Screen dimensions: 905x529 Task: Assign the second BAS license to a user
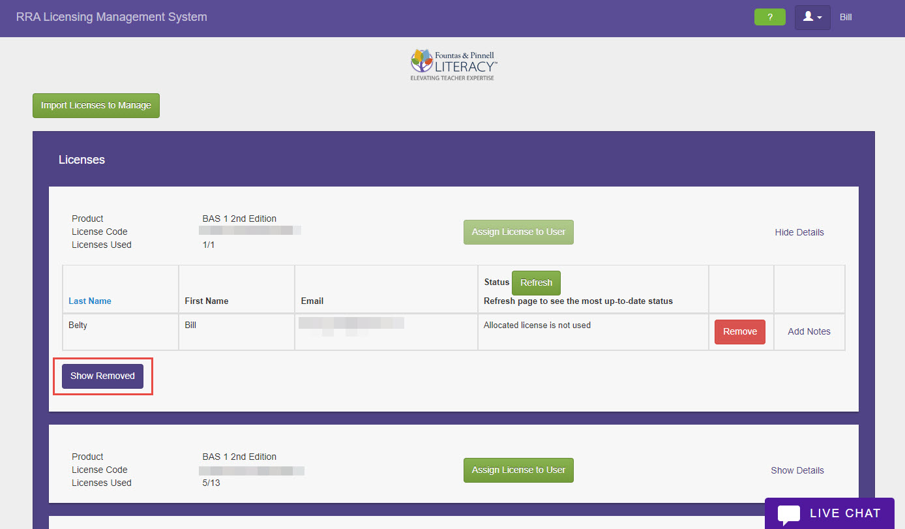coord(518,470)
